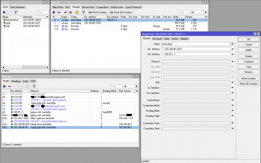This screenshot has width=261, height=163.
Task: Open the Advanced tab in Mangle Rule
Action: point(157,39)
